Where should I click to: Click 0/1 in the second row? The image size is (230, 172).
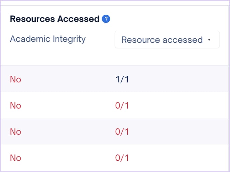[122, 105]
